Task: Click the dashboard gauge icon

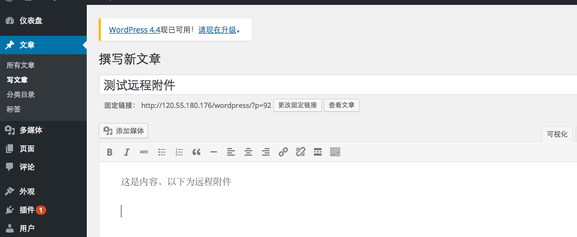Action: point(10,21)
